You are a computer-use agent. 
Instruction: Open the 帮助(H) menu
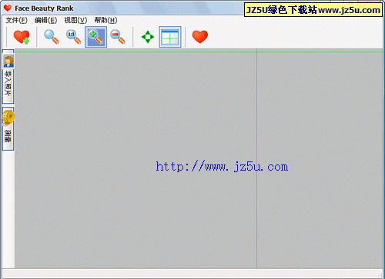(105, 20)
